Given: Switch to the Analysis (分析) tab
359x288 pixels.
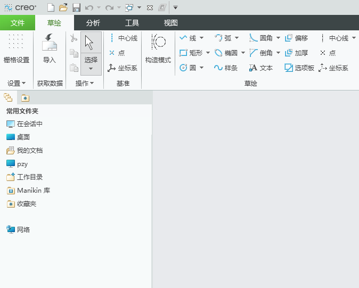Looking at the screenshot, I should pyautogui.click(x=93, y=23).
